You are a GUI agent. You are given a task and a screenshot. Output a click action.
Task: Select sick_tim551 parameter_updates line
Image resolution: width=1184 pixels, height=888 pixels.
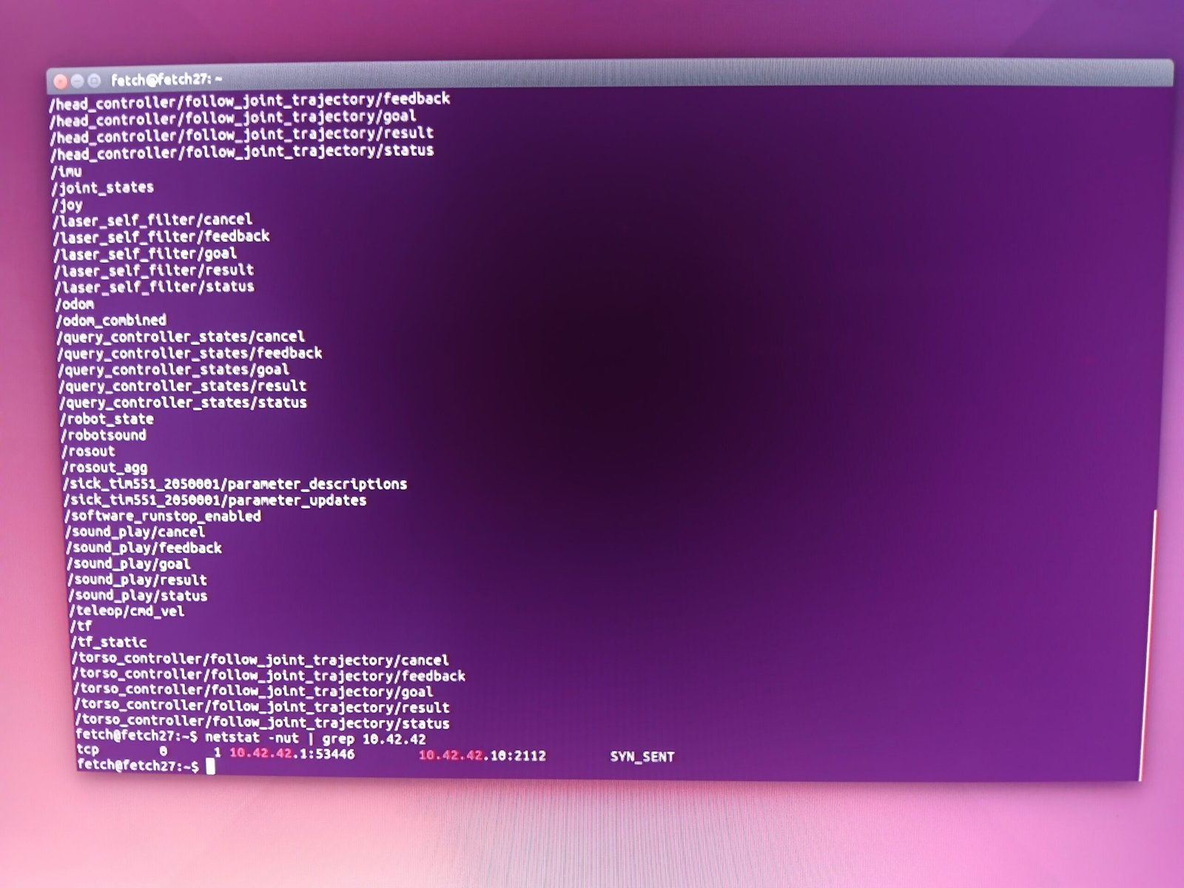[x=215, y=500]
